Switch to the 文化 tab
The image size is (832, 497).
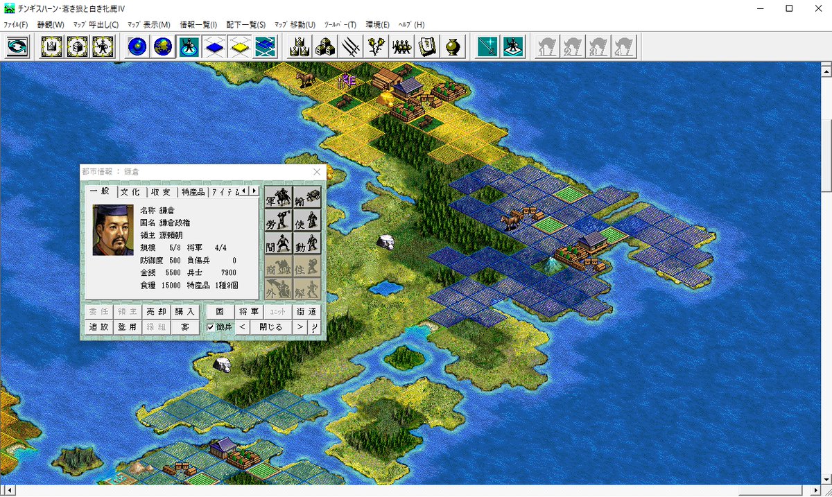point(130,192)
